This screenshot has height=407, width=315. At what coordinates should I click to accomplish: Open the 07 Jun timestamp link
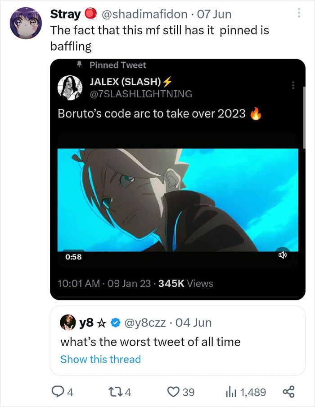click(214, 14)
